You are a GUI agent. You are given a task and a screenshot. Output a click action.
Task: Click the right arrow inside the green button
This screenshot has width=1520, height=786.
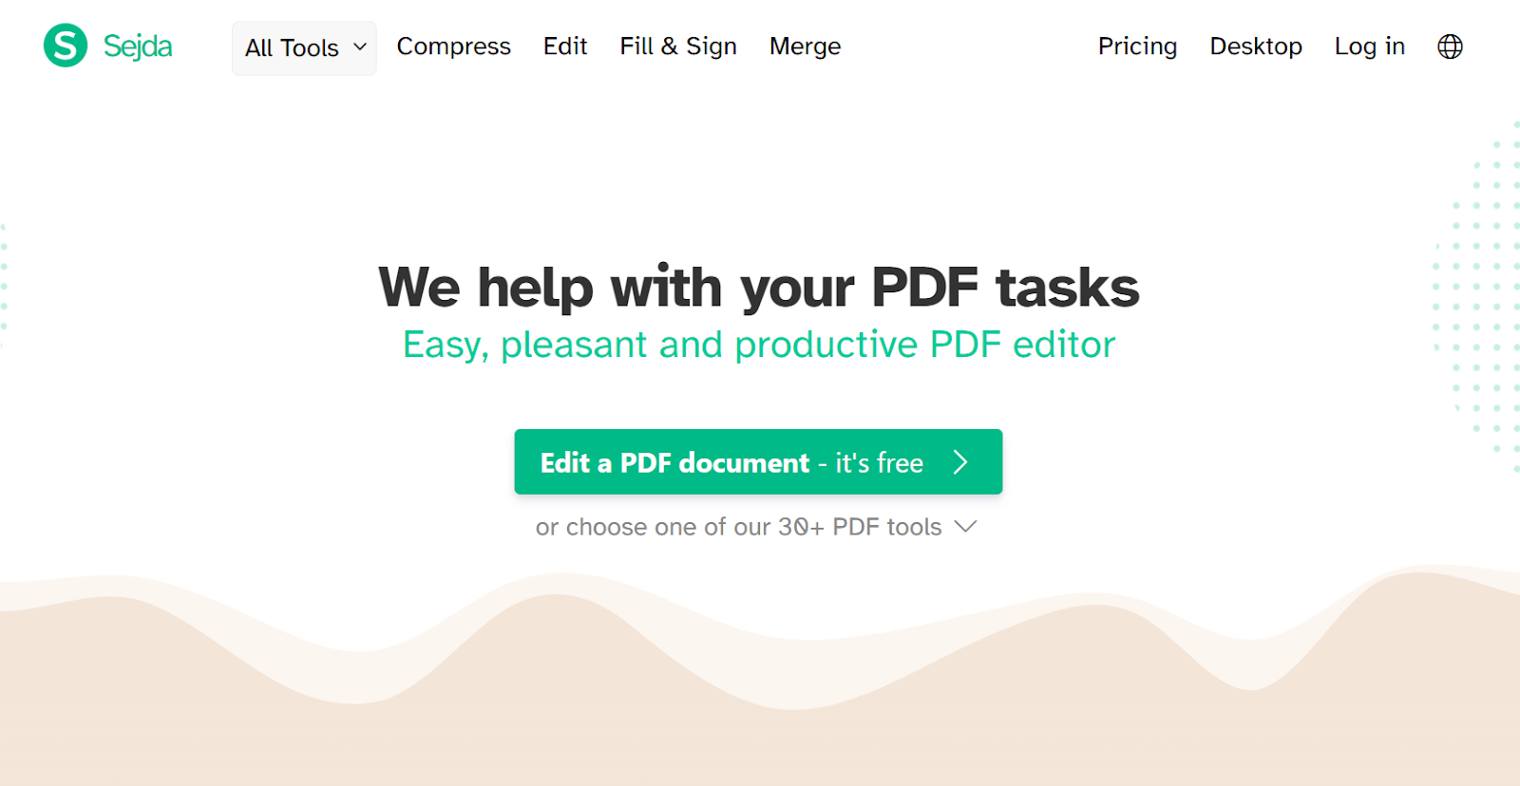[960, 462]
